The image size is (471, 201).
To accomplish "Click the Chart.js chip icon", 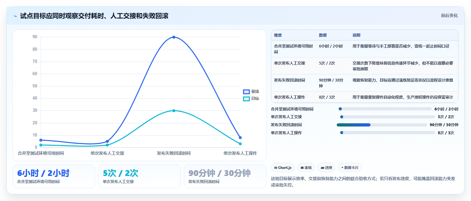I will [276, 168].
